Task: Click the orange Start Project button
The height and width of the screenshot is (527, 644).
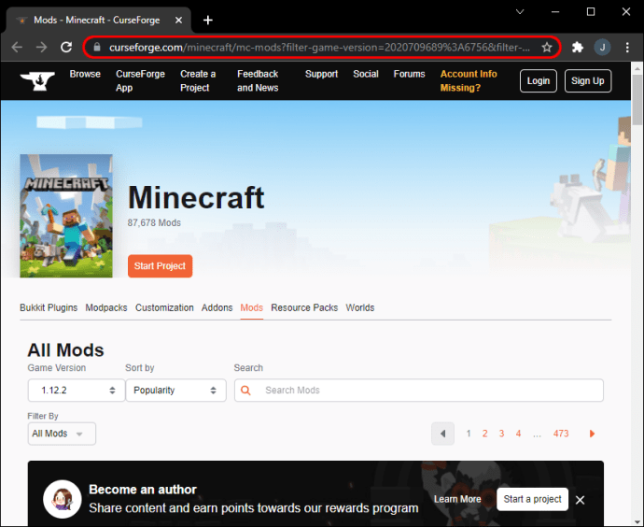Action: pyautogui.click(x=160, y=266)
